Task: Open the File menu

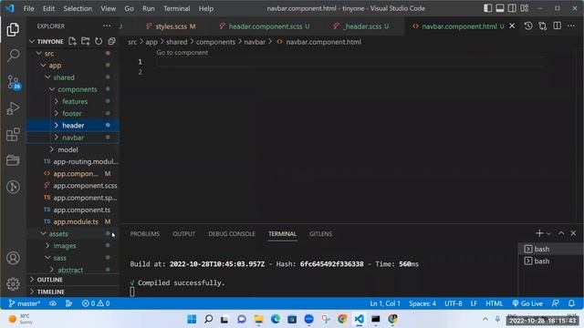Action: [x=28, y=8]
